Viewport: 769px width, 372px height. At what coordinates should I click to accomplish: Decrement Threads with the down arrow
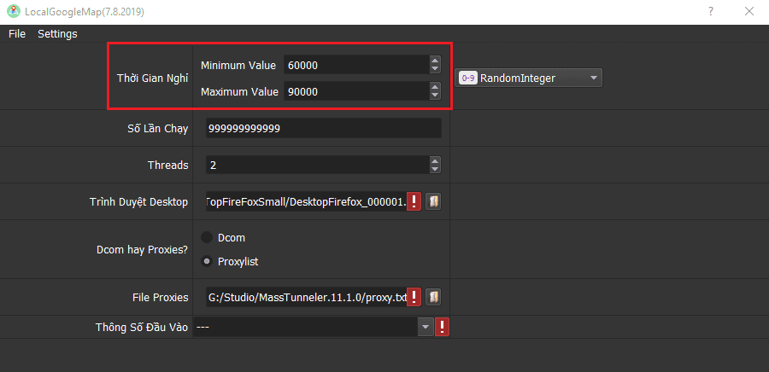(x=435, y=169)
